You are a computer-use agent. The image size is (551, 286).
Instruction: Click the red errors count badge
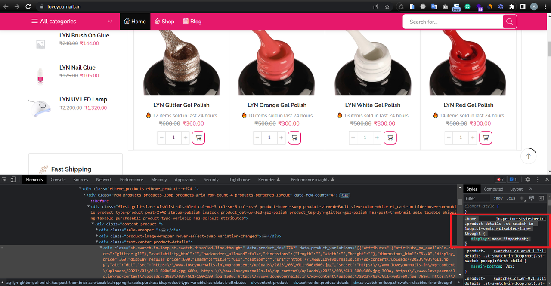click(500, 179)
